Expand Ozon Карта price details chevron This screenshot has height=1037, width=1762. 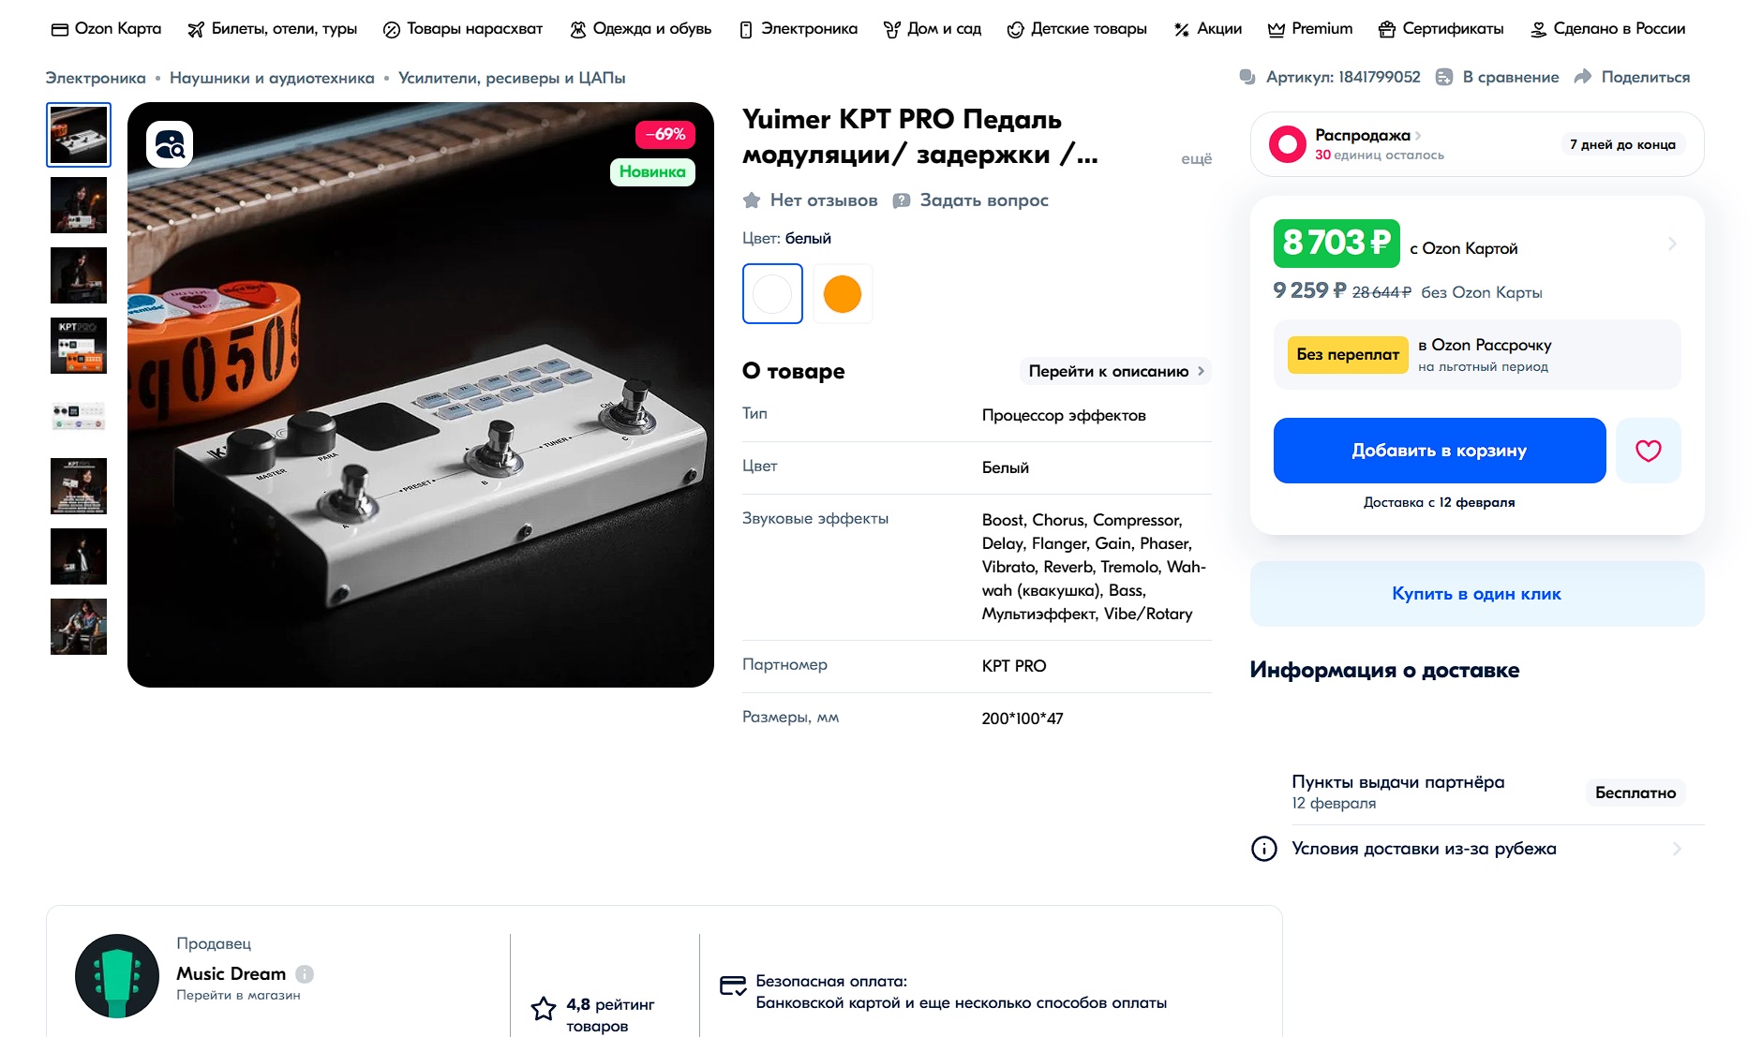[1672, 244]
